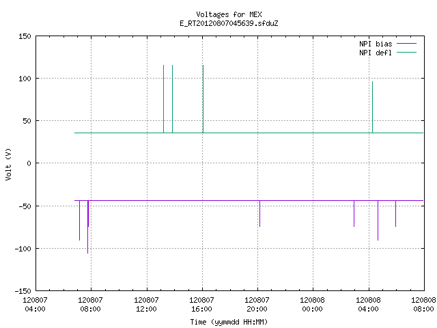Click the '120808 04:00' x-axis tick label

click(x=368, y=305)
